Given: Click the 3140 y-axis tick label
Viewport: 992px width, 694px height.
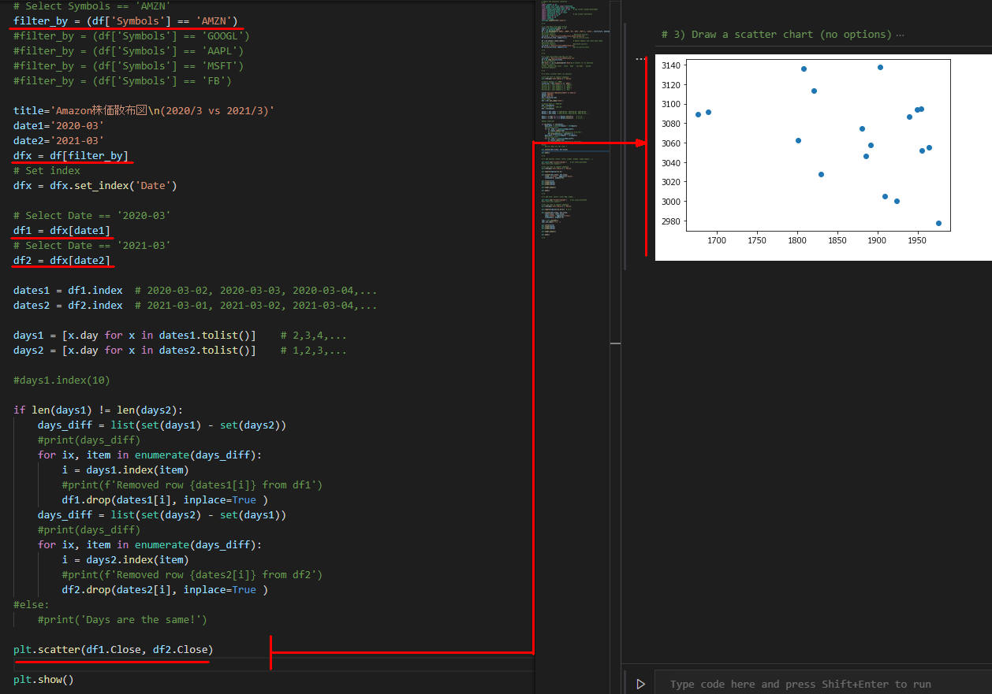Looking at the screenshot, I should pyautogui.click(x=671, y=65).
